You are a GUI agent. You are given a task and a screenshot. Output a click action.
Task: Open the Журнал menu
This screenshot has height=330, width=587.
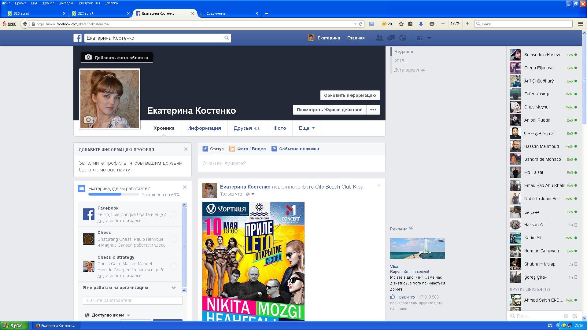pos(48,3)
